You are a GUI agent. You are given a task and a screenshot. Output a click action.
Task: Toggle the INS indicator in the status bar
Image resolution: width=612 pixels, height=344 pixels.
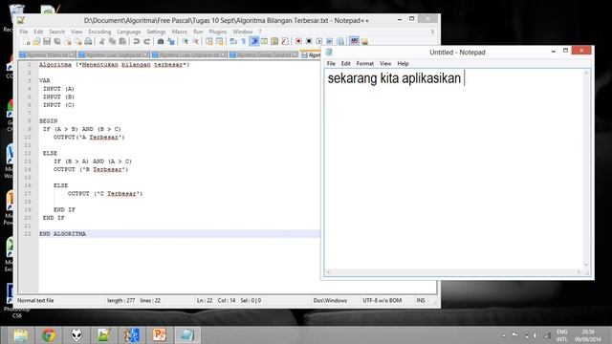point(421,301)
